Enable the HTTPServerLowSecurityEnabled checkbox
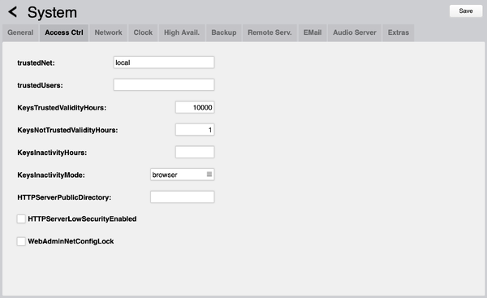This screenshot has height=298, width=487. click(x=21, y=218)
